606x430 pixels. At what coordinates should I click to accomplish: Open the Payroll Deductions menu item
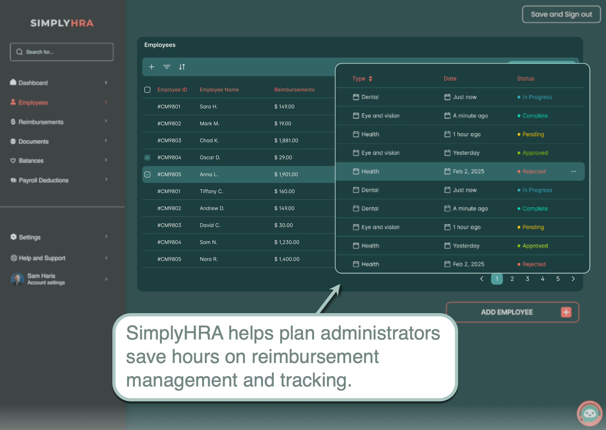44,180
